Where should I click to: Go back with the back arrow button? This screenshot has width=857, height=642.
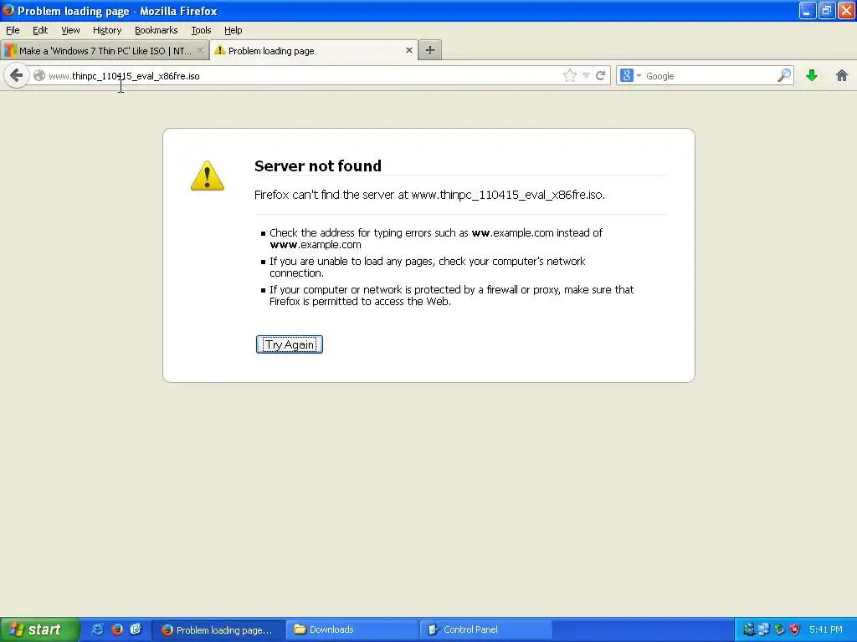(17, 75)
